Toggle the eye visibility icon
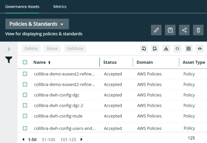207x143 pixels. (200, 49)
